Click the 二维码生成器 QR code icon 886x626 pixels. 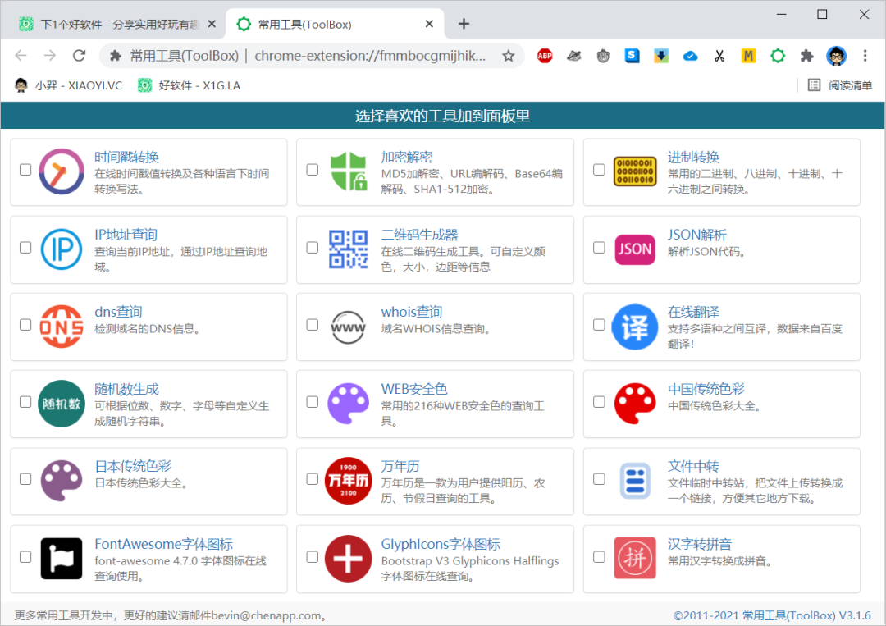(349, 249)
